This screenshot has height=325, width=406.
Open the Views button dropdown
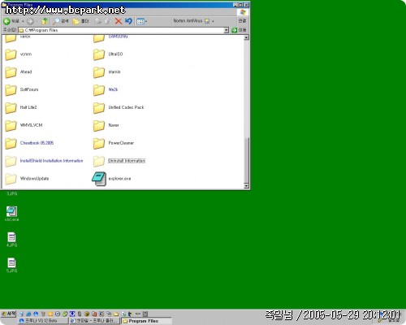(x=142, y=21)
